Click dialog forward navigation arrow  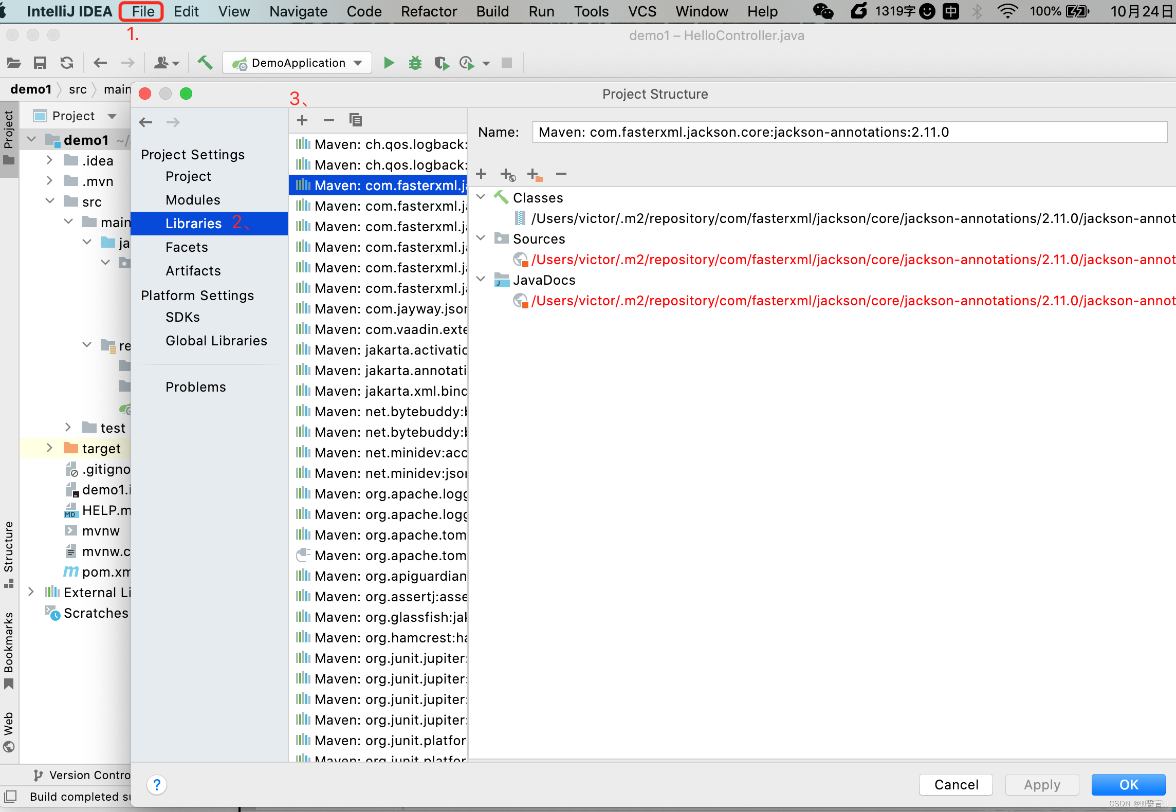(173, 122)
